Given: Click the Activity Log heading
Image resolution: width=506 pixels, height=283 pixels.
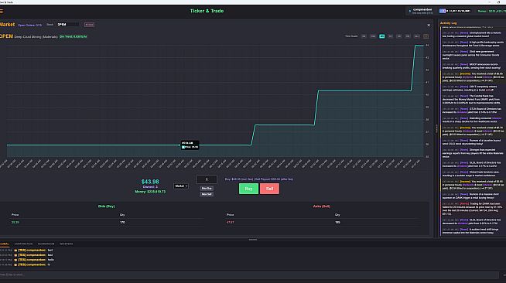Looking at the screenshot, I should coord(448,23).
